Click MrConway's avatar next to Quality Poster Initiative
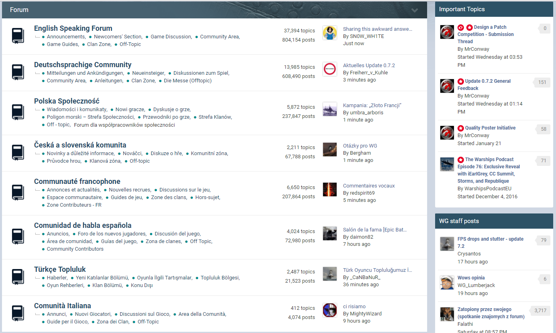556x333 pixels. click(x=447, y=132)
